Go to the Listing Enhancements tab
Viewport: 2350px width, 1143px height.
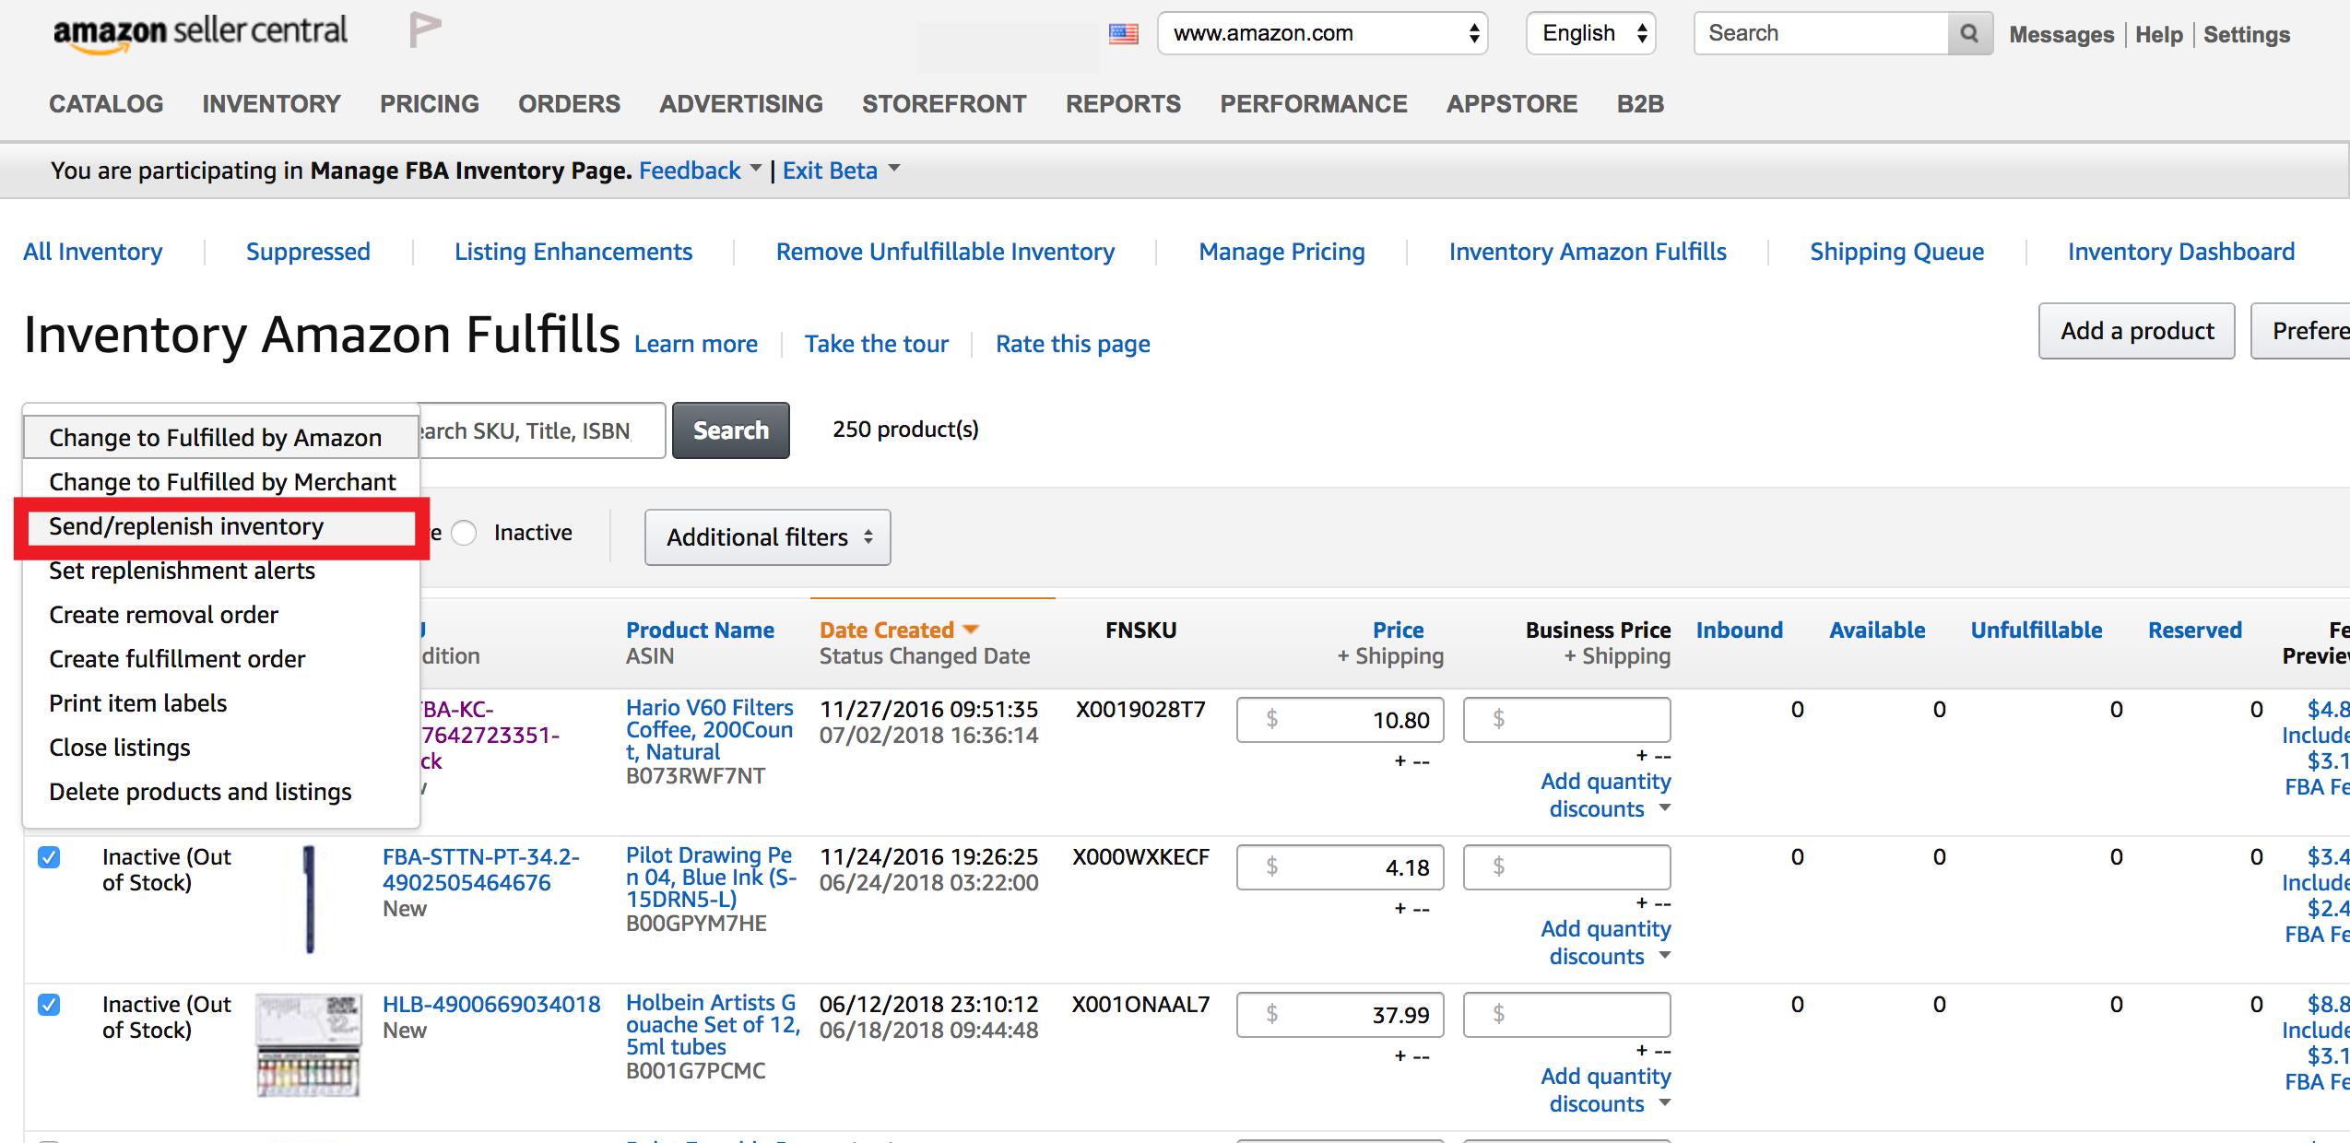point(573,252)
